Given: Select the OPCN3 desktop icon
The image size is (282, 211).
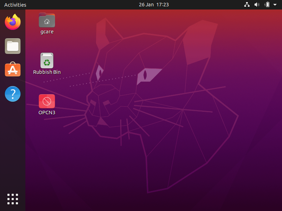Looking at the screenshot, I should [x=47, y=101].
